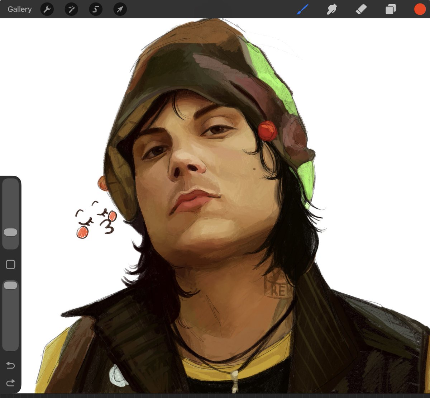This screenshot has height=398, width=430.
Task: Open the Adjustments magic wand menu
Action: 71,9
